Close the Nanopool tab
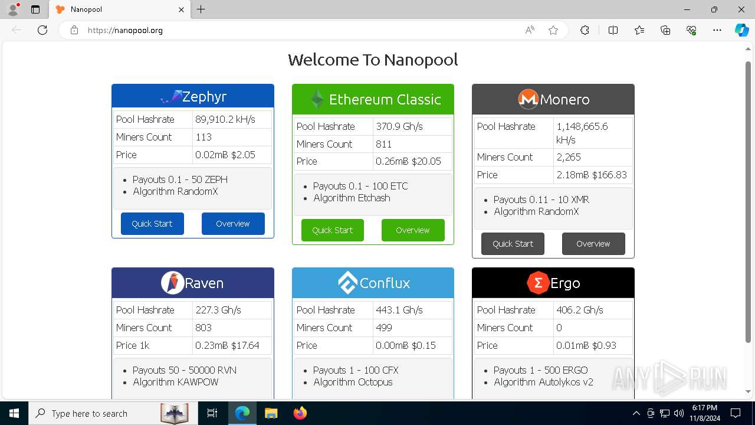Viewport: 755px width, 425px height. coord(182,9)
